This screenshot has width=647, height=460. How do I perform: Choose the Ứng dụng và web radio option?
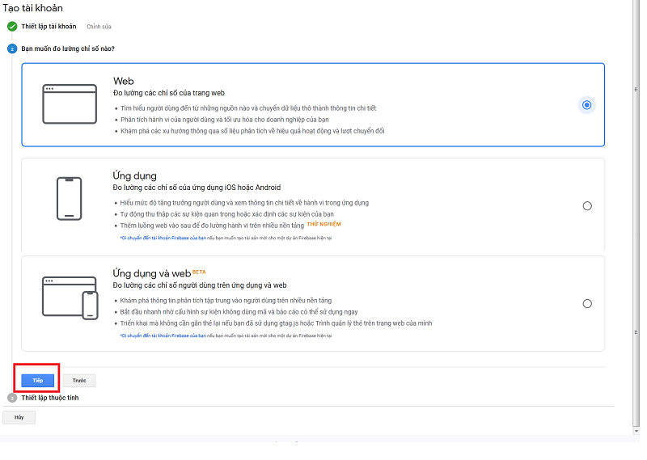point(586,304)
